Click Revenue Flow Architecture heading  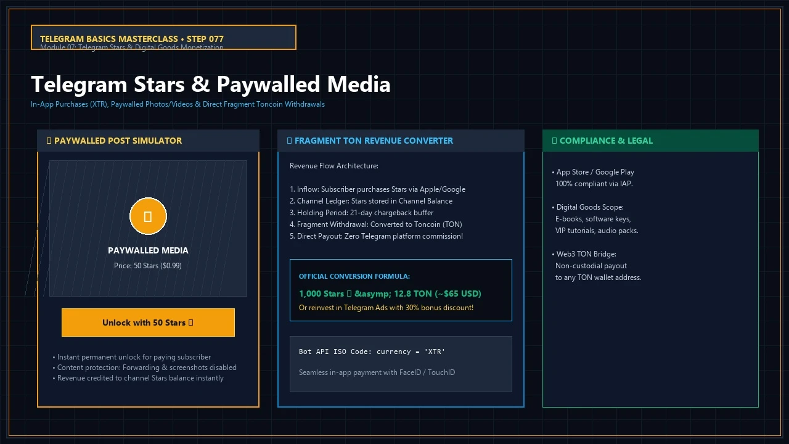[x=334, y=166]
